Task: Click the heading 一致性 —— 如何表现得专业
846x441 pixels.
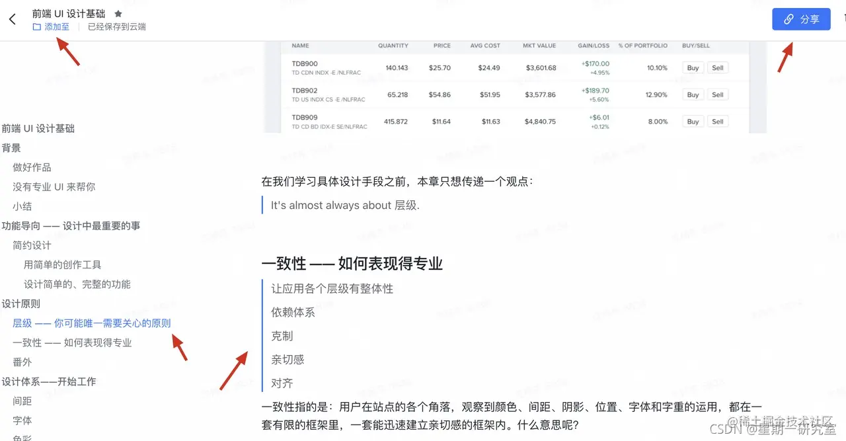Action: click(x=352, y=264)
